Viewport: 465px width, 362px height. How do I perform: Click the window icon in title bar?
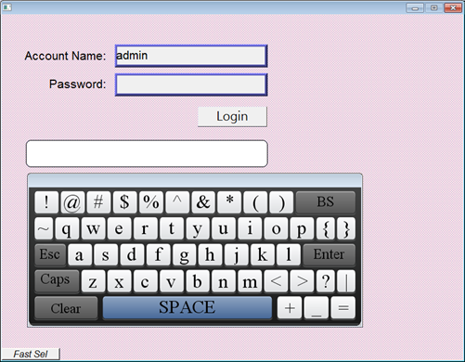pos(7,6)
